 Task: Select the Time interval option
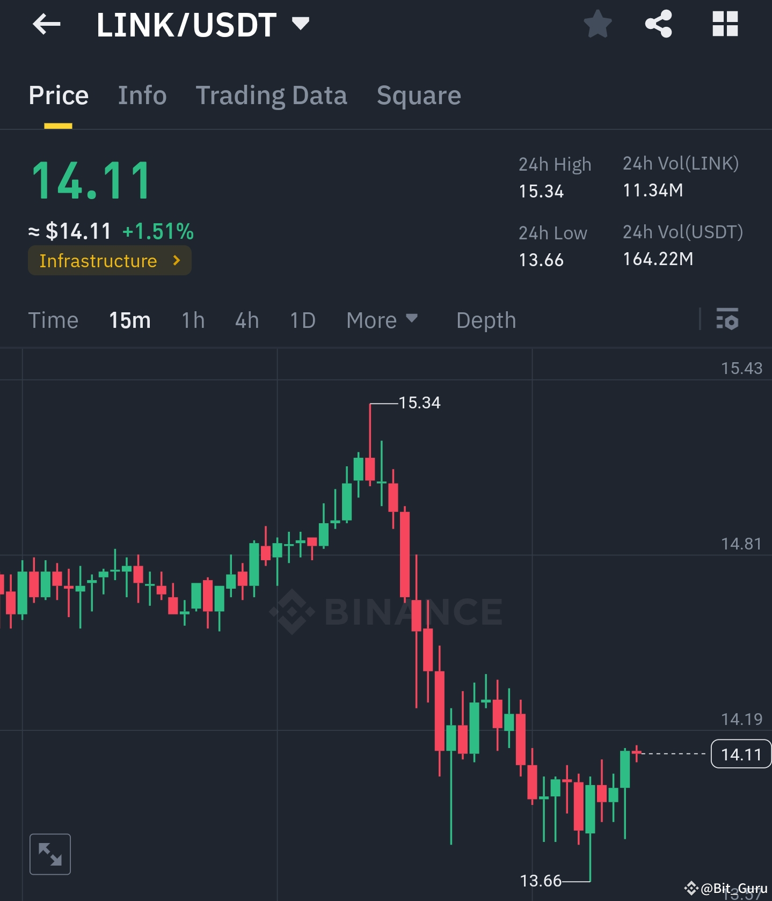click(53, 320)
